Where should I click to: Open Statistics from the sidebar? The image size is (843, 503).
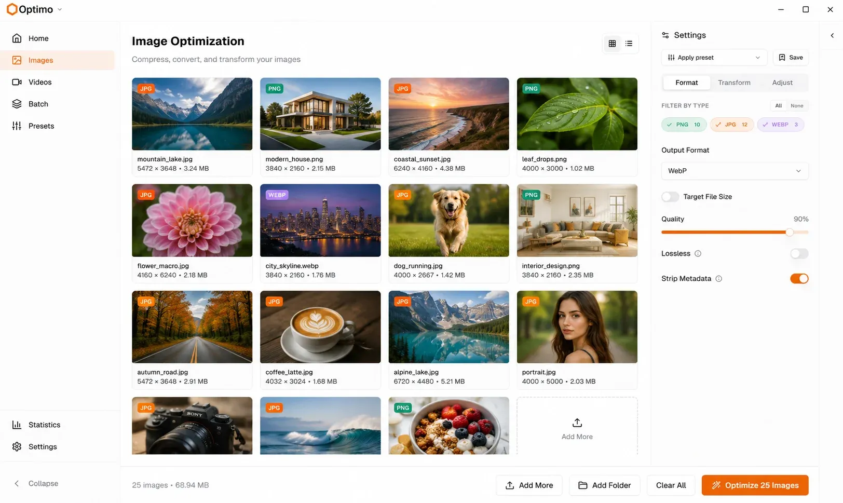pyautogui.click(x=57, y=425)
